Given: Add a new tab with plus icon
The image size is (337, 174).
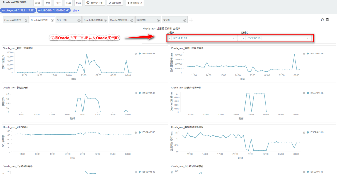Looking at the screenshot, I should [x=191, y=20].
